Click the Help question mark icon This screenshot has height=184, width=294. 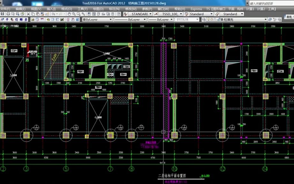point(118,14)
